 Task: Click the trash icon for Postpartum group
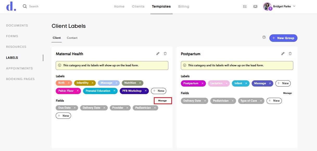290,54
